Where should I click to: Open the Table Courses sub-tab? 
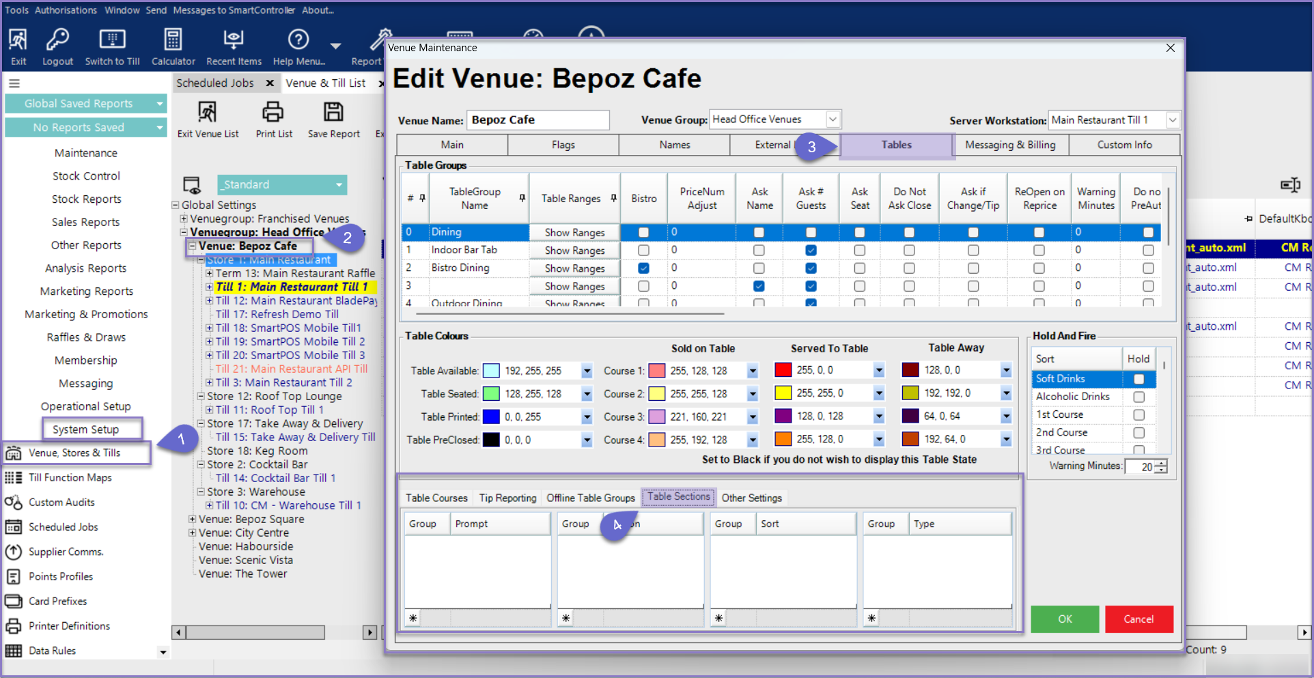tap(436, 498)
